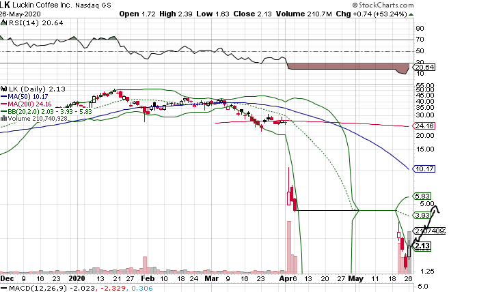Click the Dec label on date axis
The height and width of the screenshot is (292, 477).
click(7, 278)
